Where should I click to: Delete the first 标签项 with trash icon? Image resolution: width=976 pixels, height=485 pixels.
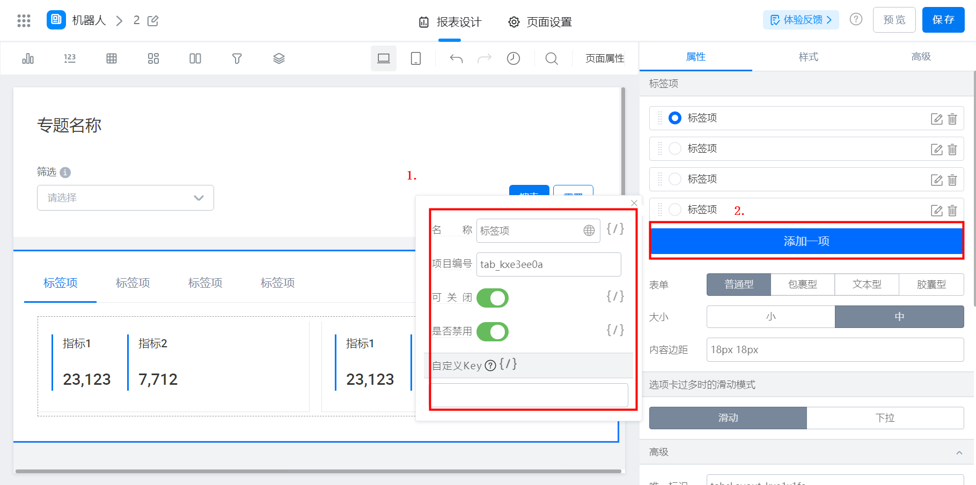(952, 119)
